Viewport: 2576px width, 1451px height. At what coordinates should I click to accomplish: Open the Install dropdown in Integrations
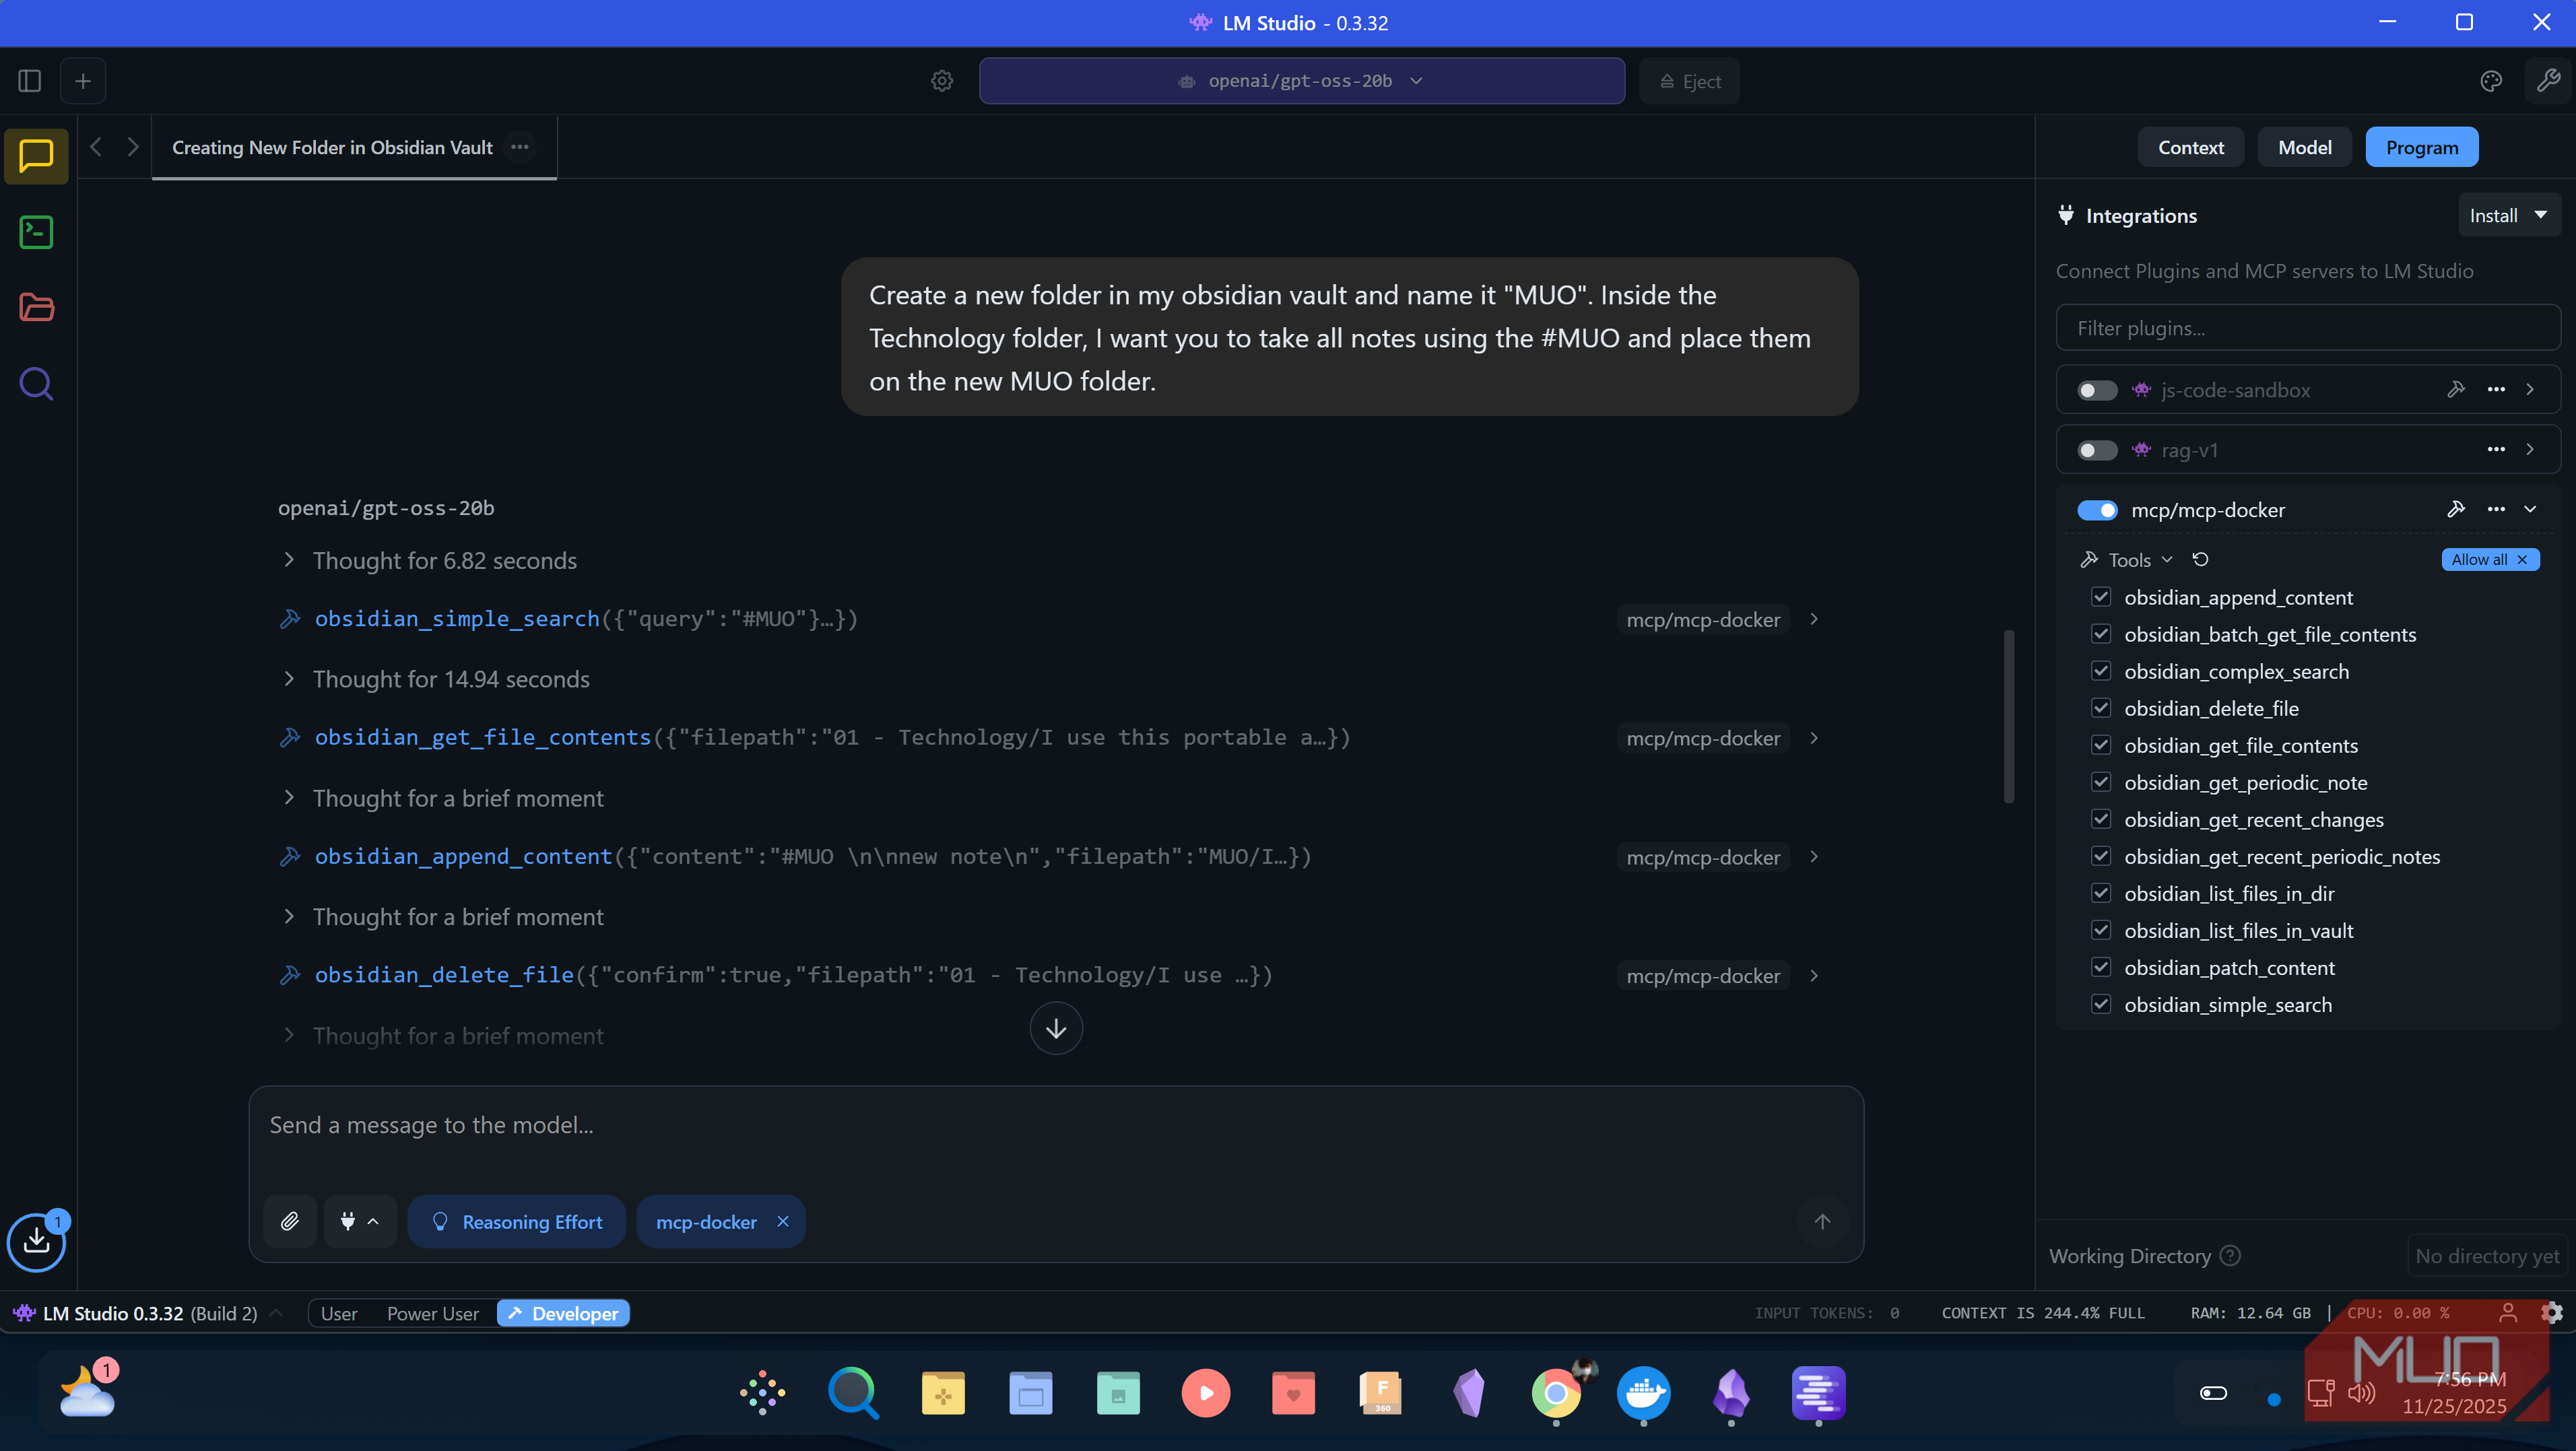point(2508,215)
